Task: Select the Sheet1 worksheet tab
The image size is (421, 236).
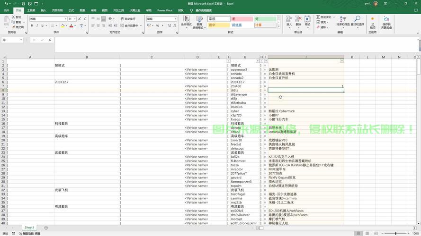Action: point(29,228)
